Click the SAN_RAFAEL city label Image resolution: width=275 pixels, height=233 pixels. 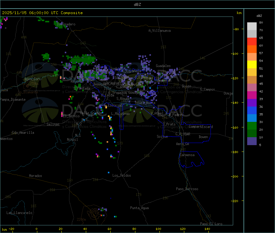click(112, 83)
